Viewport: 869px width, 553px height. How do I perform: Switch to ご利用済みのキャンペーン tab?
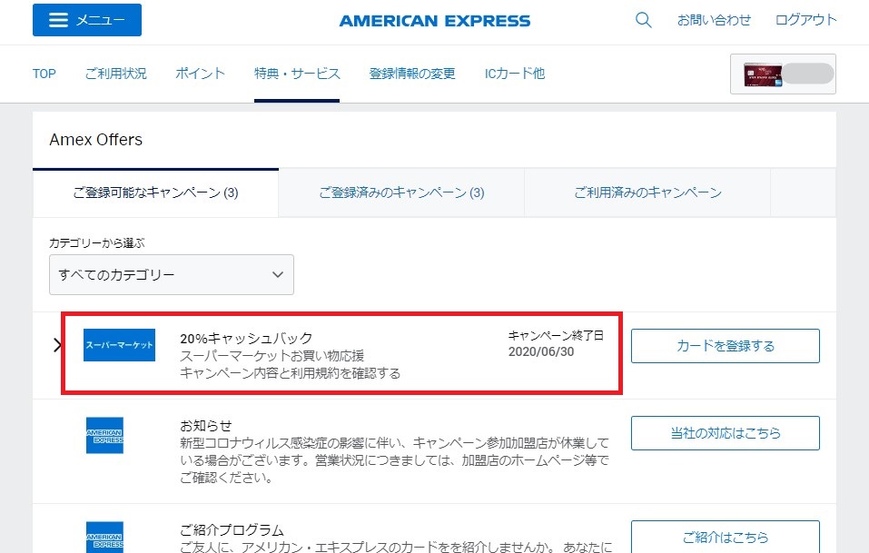tap(647, 193)
